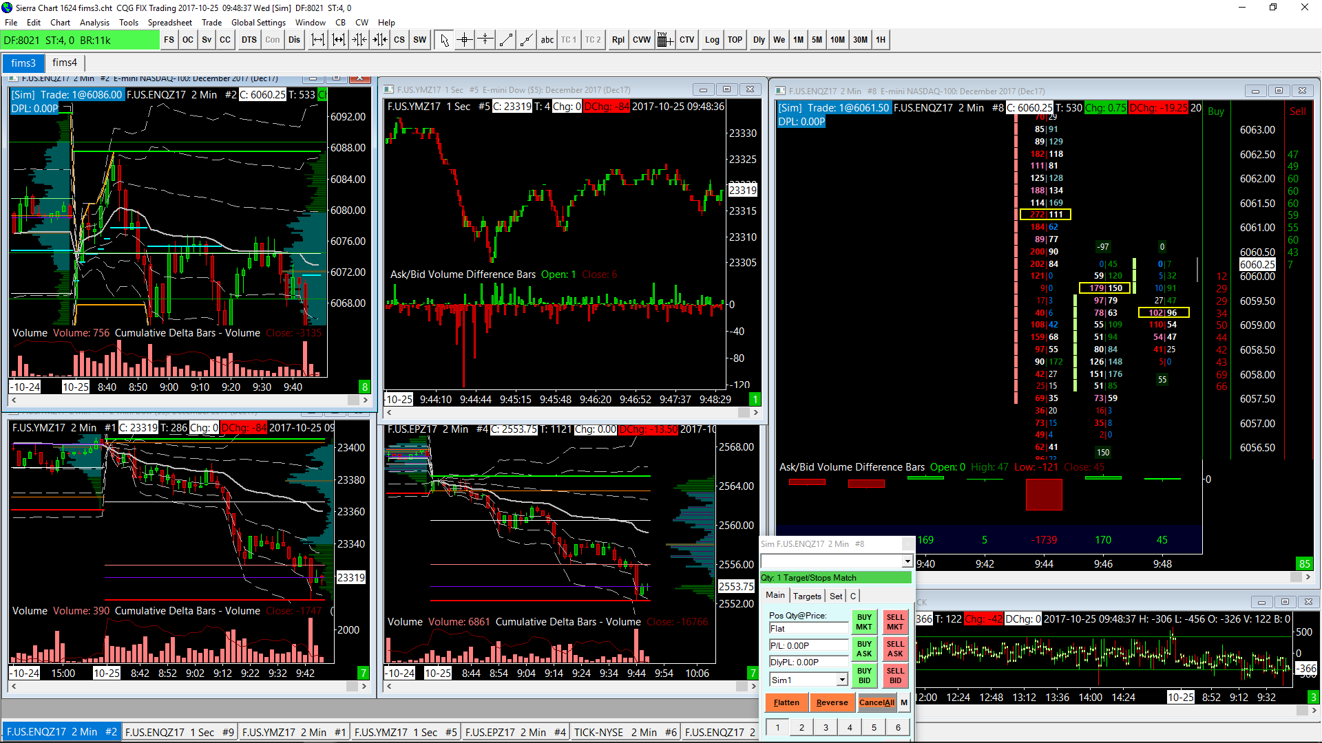Screen dimensions: 1322x743
Task: Open the trade window top dropdown
Action: coord(907,561)
